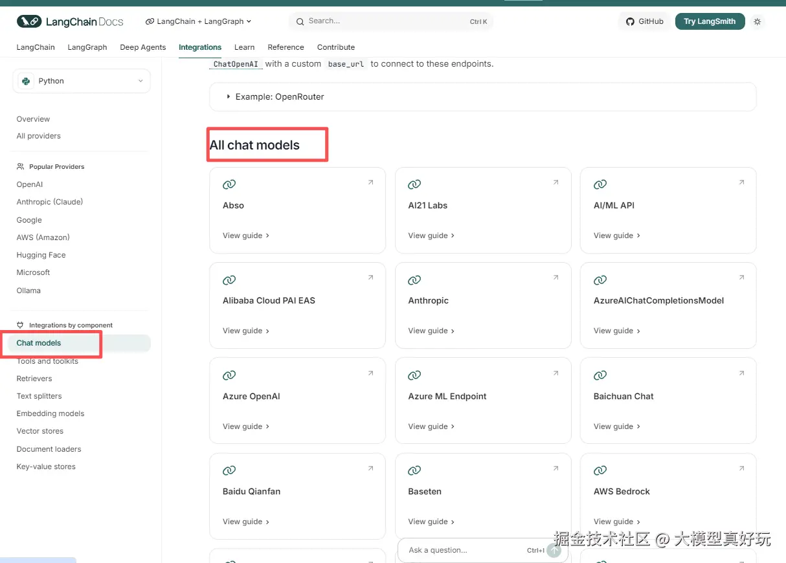786x563 pixels.
Task: Open Anthropic (Claude) in sidebar
Action: point(50,202)
